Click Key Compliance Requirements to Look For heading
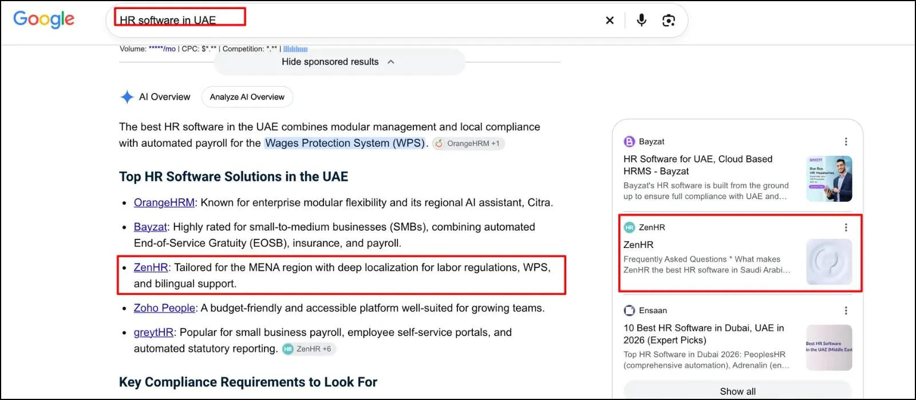916x400 pixels. click(248, 382)
